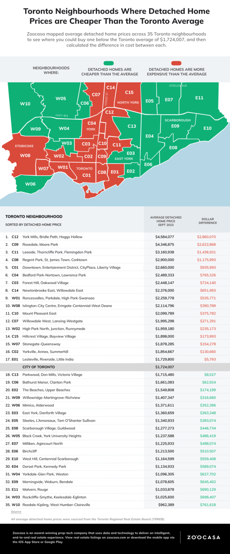The width and height of the screenshot is (230, 554).
Task: Select the E09 Scarborough map region
Action: [x=175, y=126]
